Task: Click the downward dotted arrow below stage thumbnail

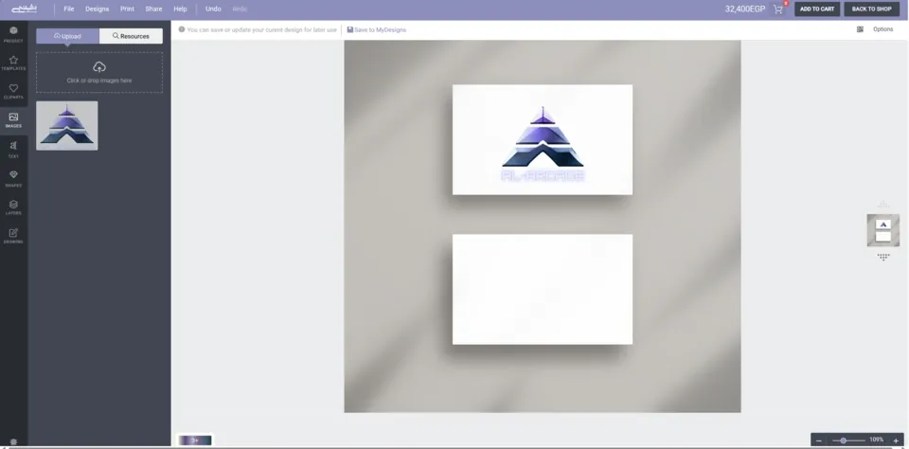Action: coord(882,257)
